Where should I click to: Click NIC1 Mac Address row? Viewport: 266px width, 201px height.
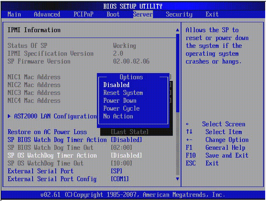coord(34,77)
